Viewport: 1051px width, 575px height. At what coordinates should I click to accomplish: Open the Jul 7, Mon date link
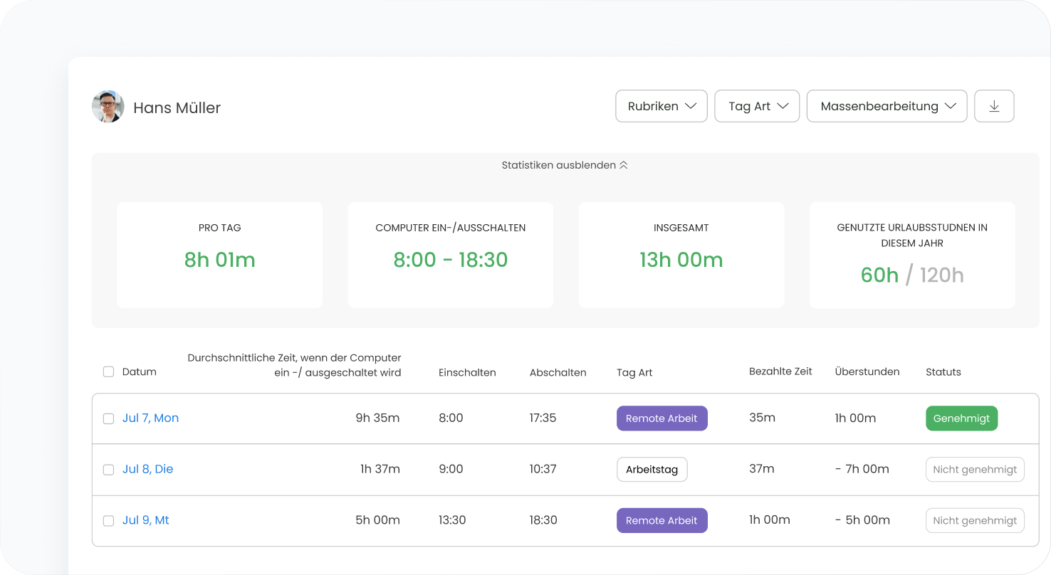(x=150, y=418)
